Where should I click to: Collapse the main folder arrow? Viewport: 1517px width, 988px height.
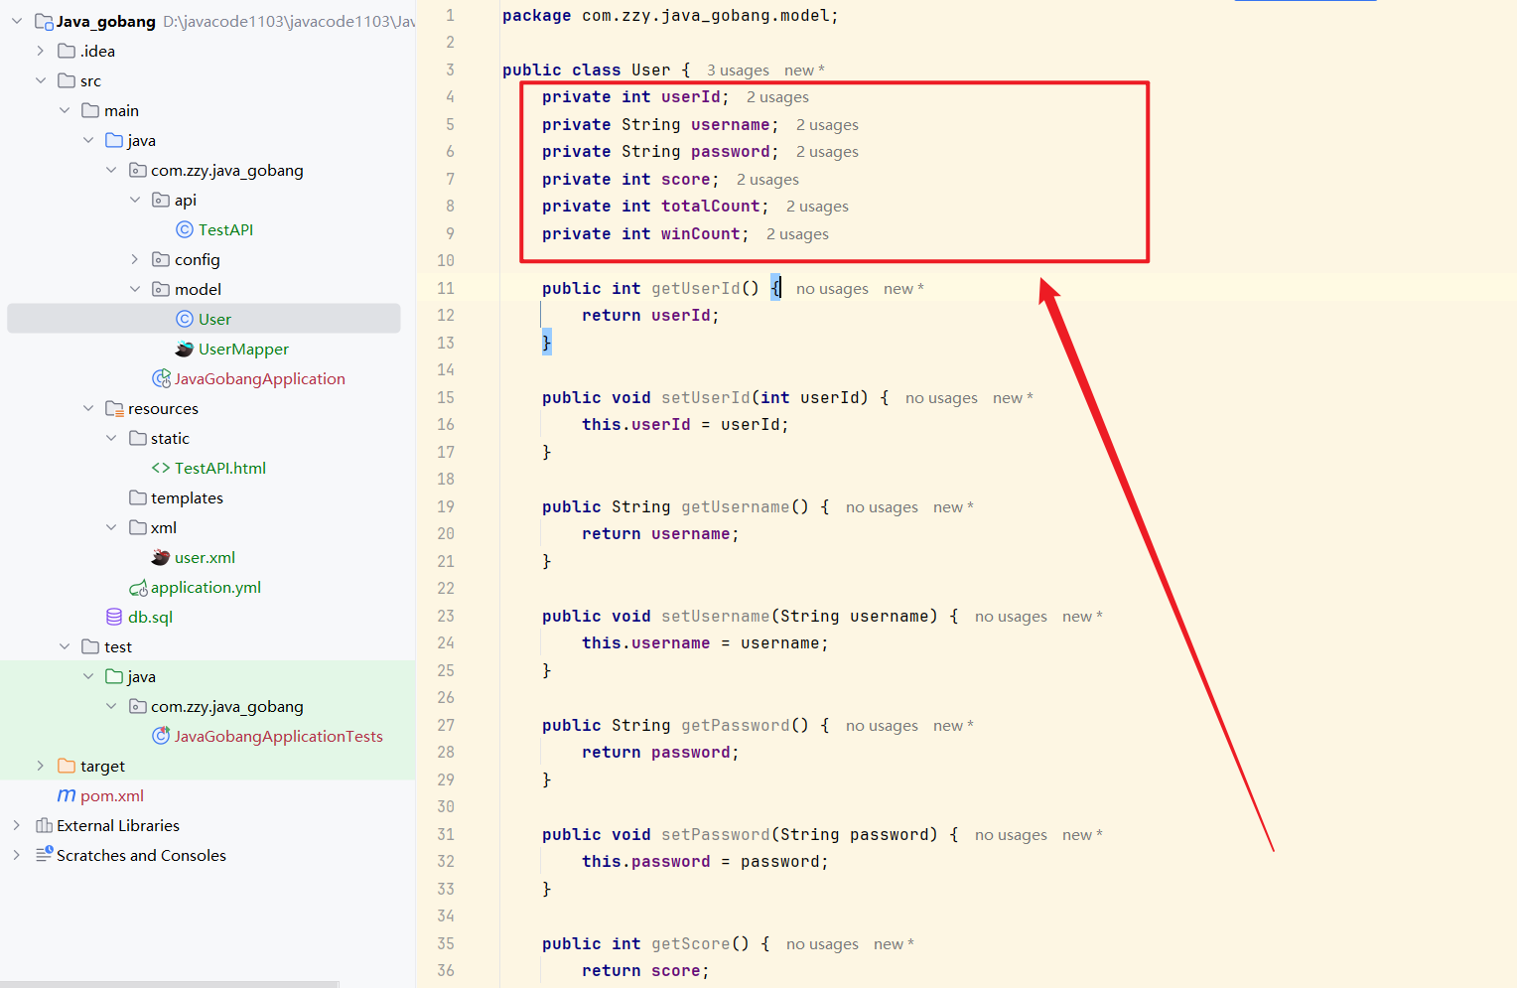pyautogui.click(x=65, y=110)
